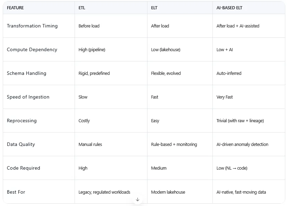Click the 'Low (NL → code)' cell
This screenshot has height=206, width=287.
click(232, 168)
